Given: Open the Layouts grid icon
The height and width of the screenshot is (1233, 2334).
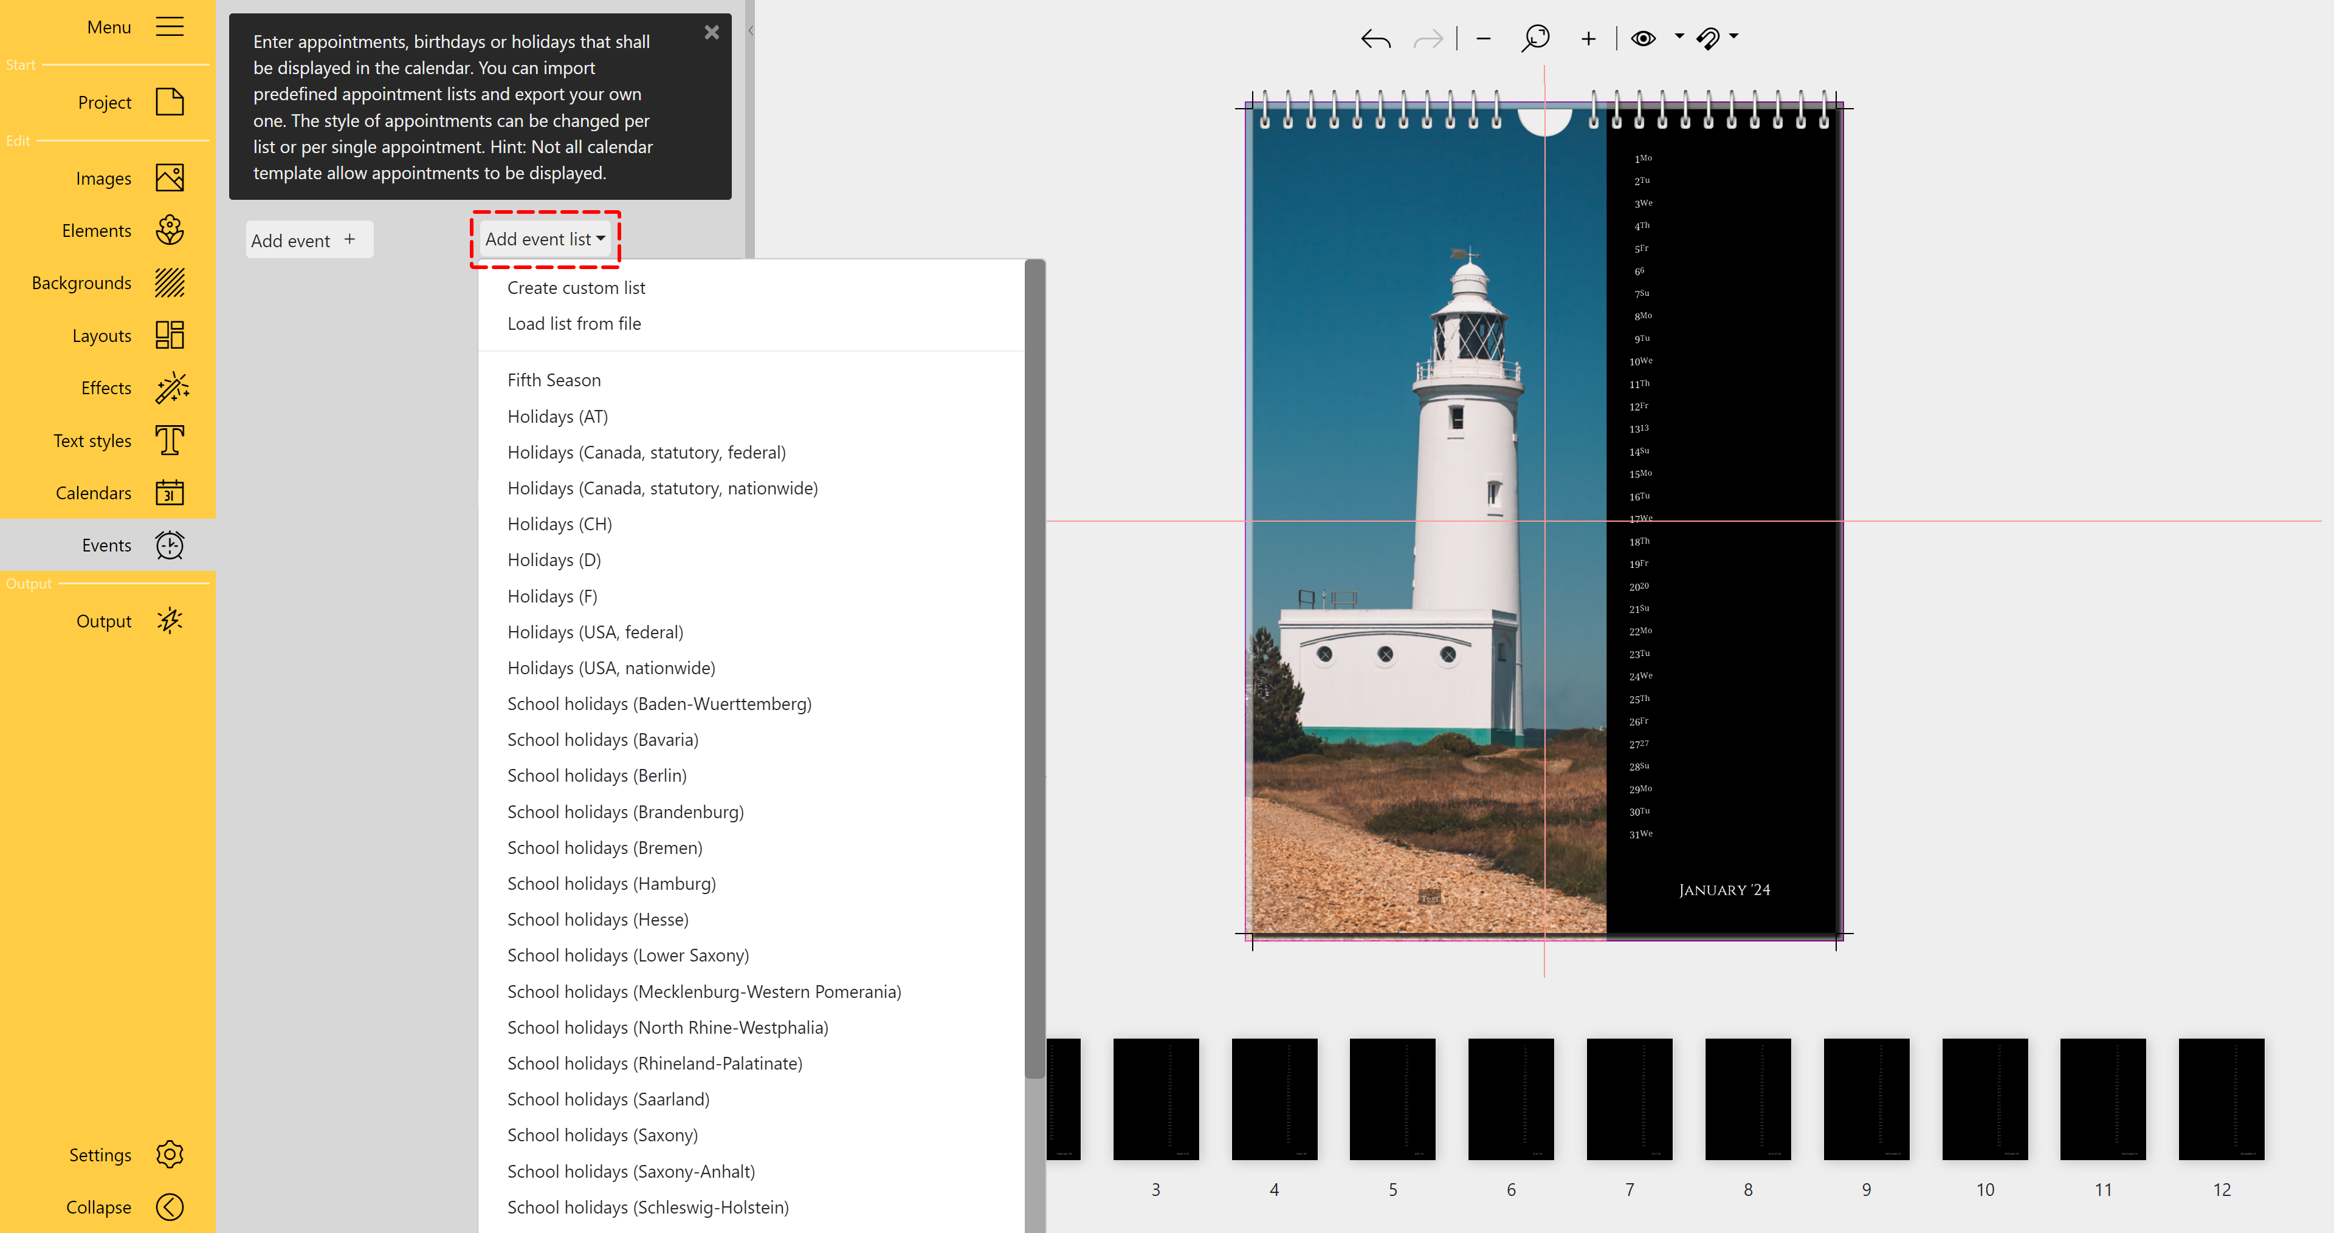Looking at the screenshot, I should tap(170, 335).
